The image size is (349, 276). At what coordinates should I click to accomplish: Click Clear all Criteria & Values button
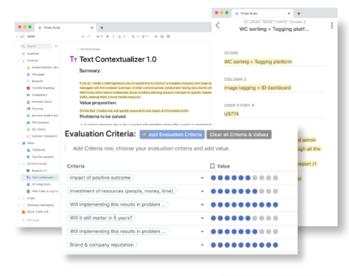tap(239, 135)
